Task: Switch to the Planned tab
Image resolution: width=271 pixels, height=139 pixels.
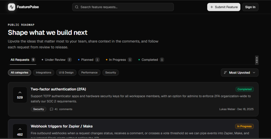Action: (x=89, y=60)
